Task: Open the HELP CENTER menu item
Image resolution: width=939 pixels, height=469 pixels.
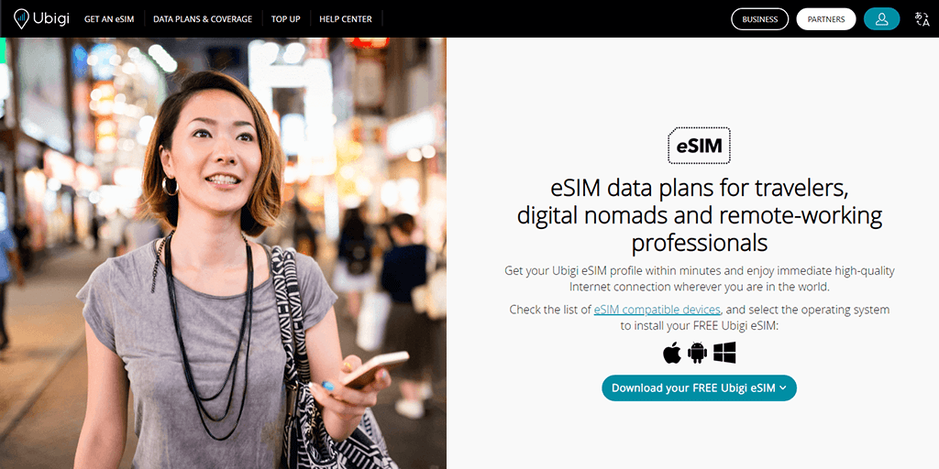Action: click(x=346, y=19)
